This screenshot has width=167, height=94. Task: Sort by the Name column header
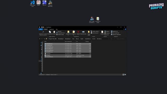tap(54, 42)
